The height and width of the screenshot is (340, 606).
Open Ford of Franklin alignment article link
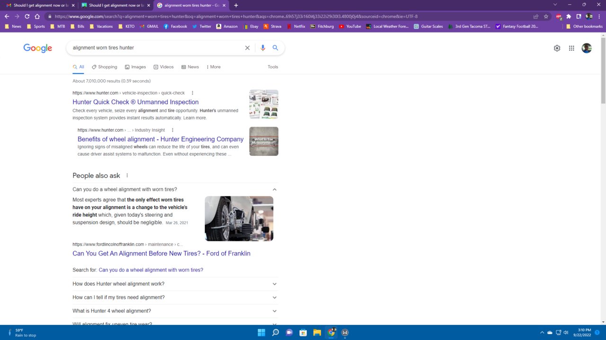pyautogui.click(x=161, y=254)
